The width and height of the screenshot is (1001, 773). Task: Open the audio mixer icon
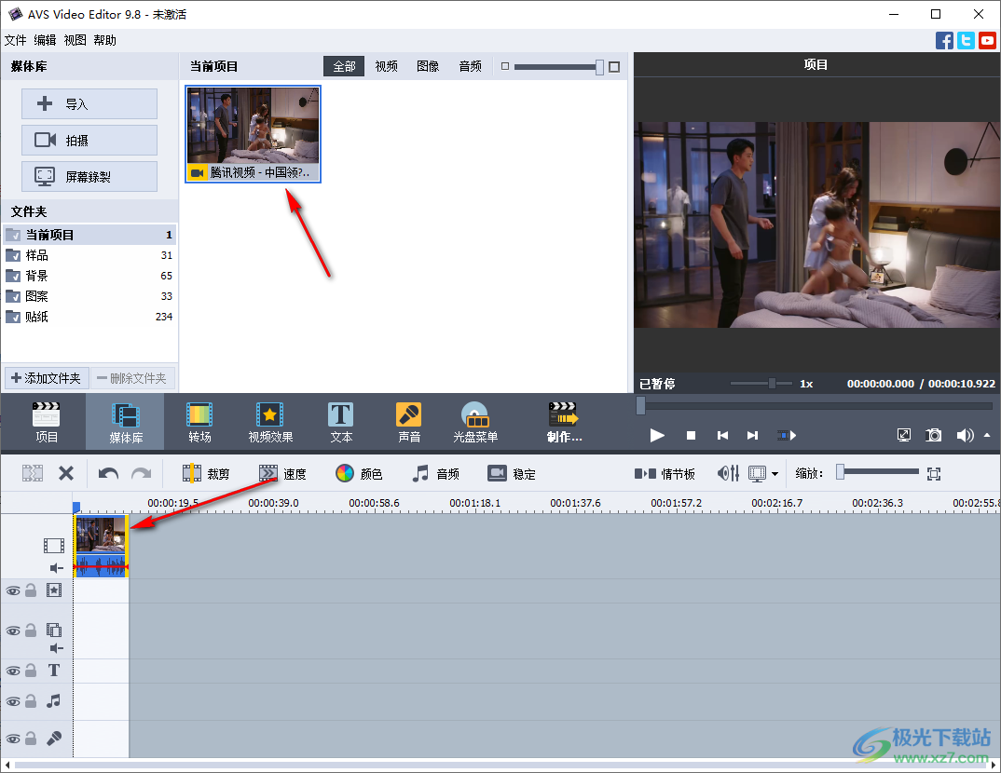tap(729, 473)
